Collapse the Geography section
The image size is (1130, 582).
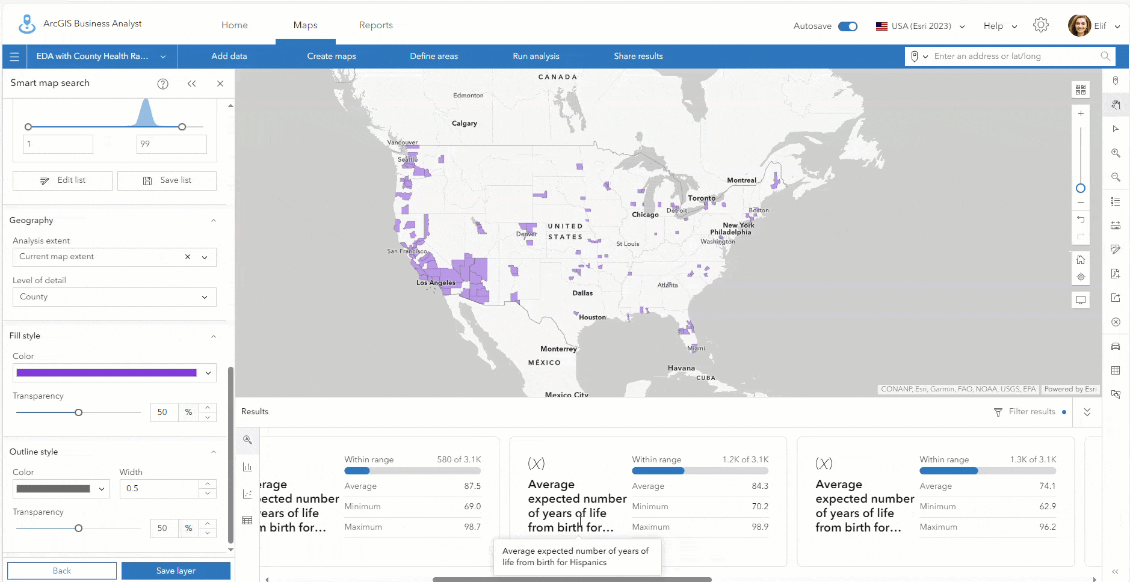click(214, 221)
